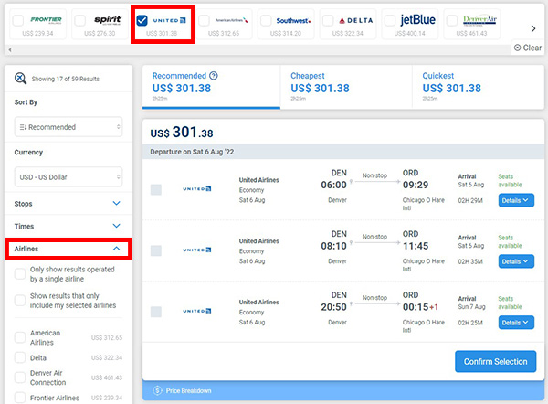Open the Price Breakdown bar
Viewport: 548px width, 404px height.
point(343,390)
